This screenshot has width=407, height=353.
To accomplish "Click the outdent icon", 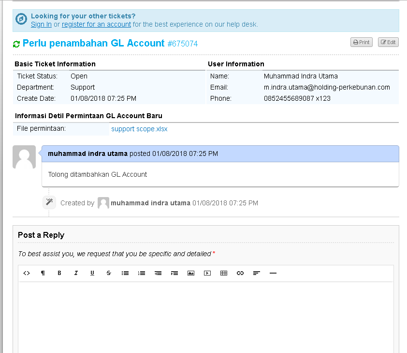I will click(x=158, y=273).
